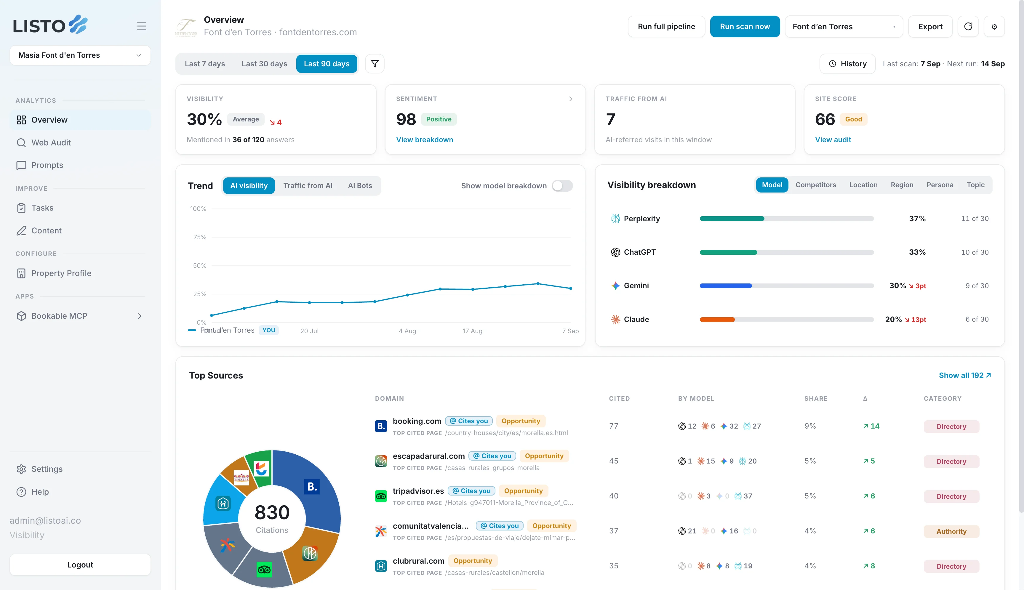Switch trend to AI visibility tab
This screenshot has height=590, width=1024.
(249, 186)
